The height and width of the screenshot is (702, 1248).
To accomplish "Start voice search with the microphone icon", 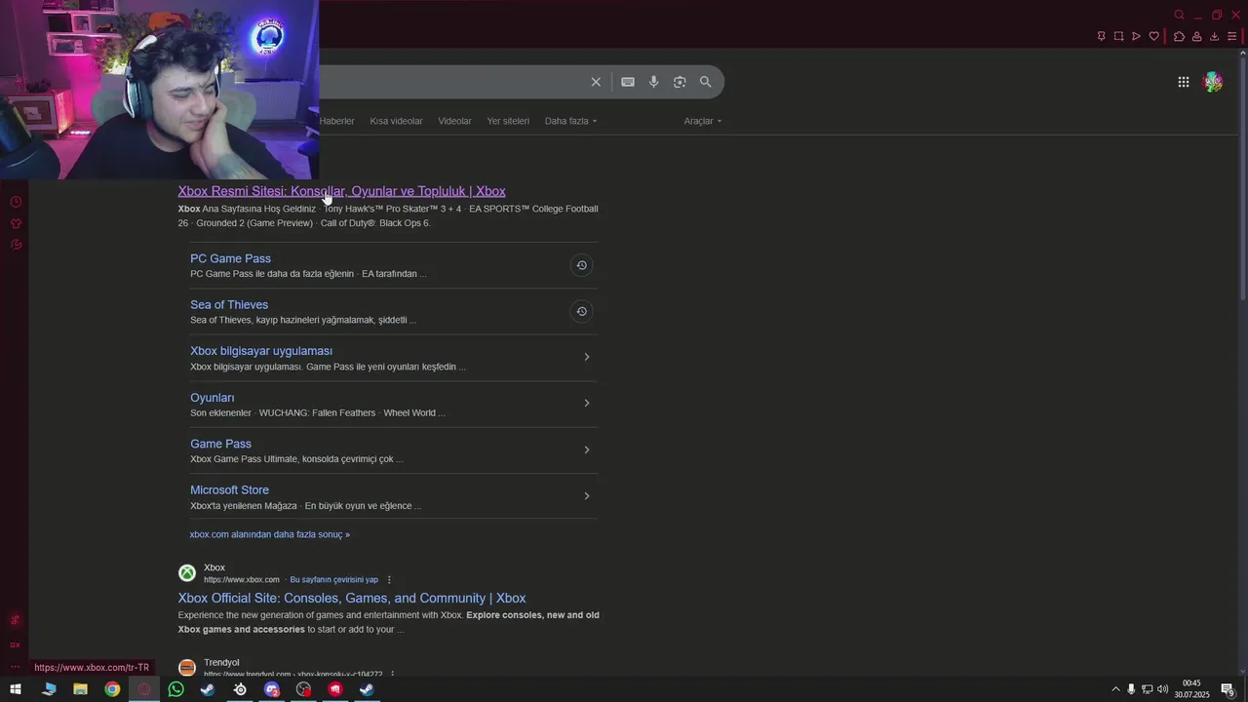I will coord(654,82).
